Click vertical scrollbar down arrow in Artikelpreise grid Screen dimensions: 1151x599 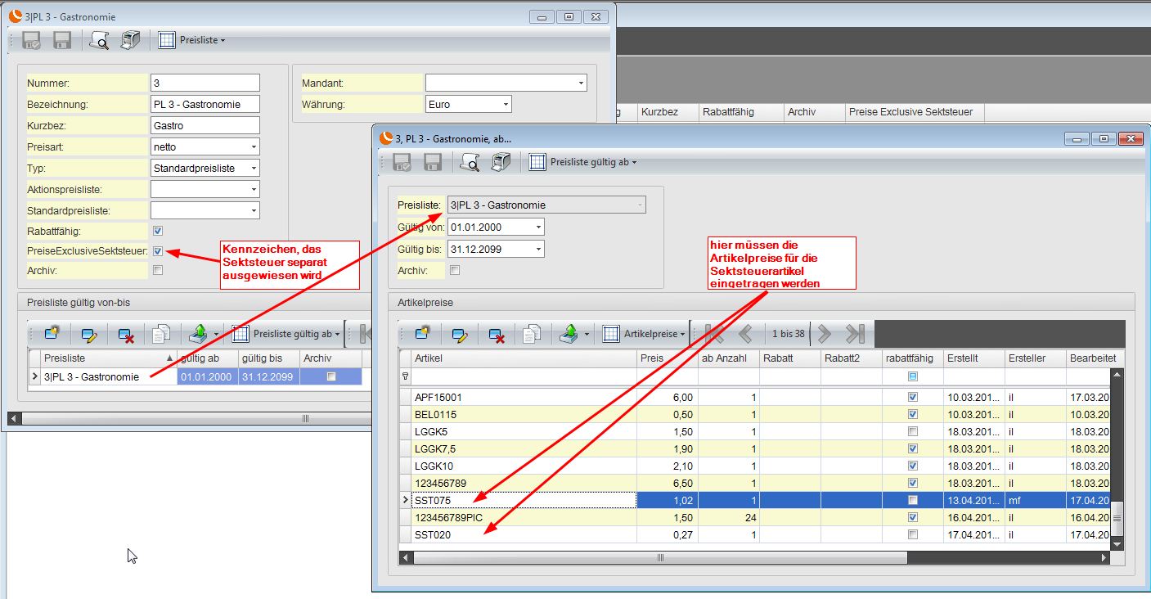1117,543
